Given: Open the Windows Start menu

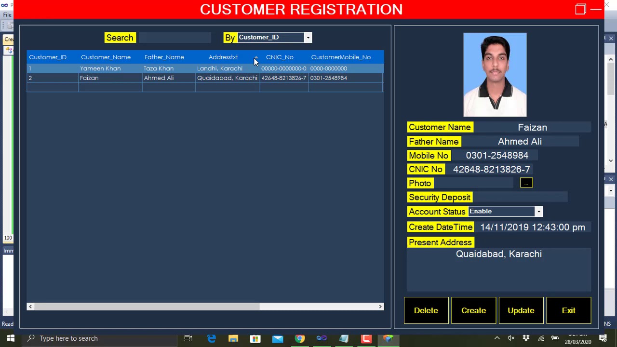Looking at the screenshot, I should pos(11,338).
